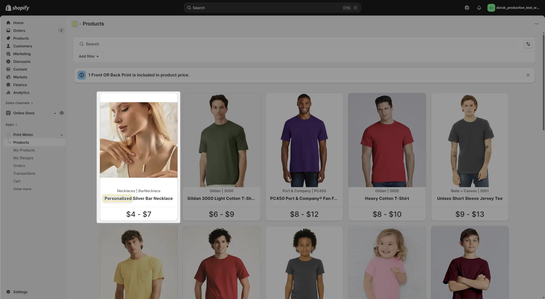Click the Heavy Cotton T-Shirt title
This screenshot has height=299, width=545.
tap(387, 199)
